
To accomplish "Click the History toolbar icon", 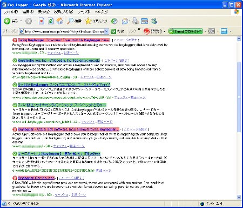I will 114,21.
